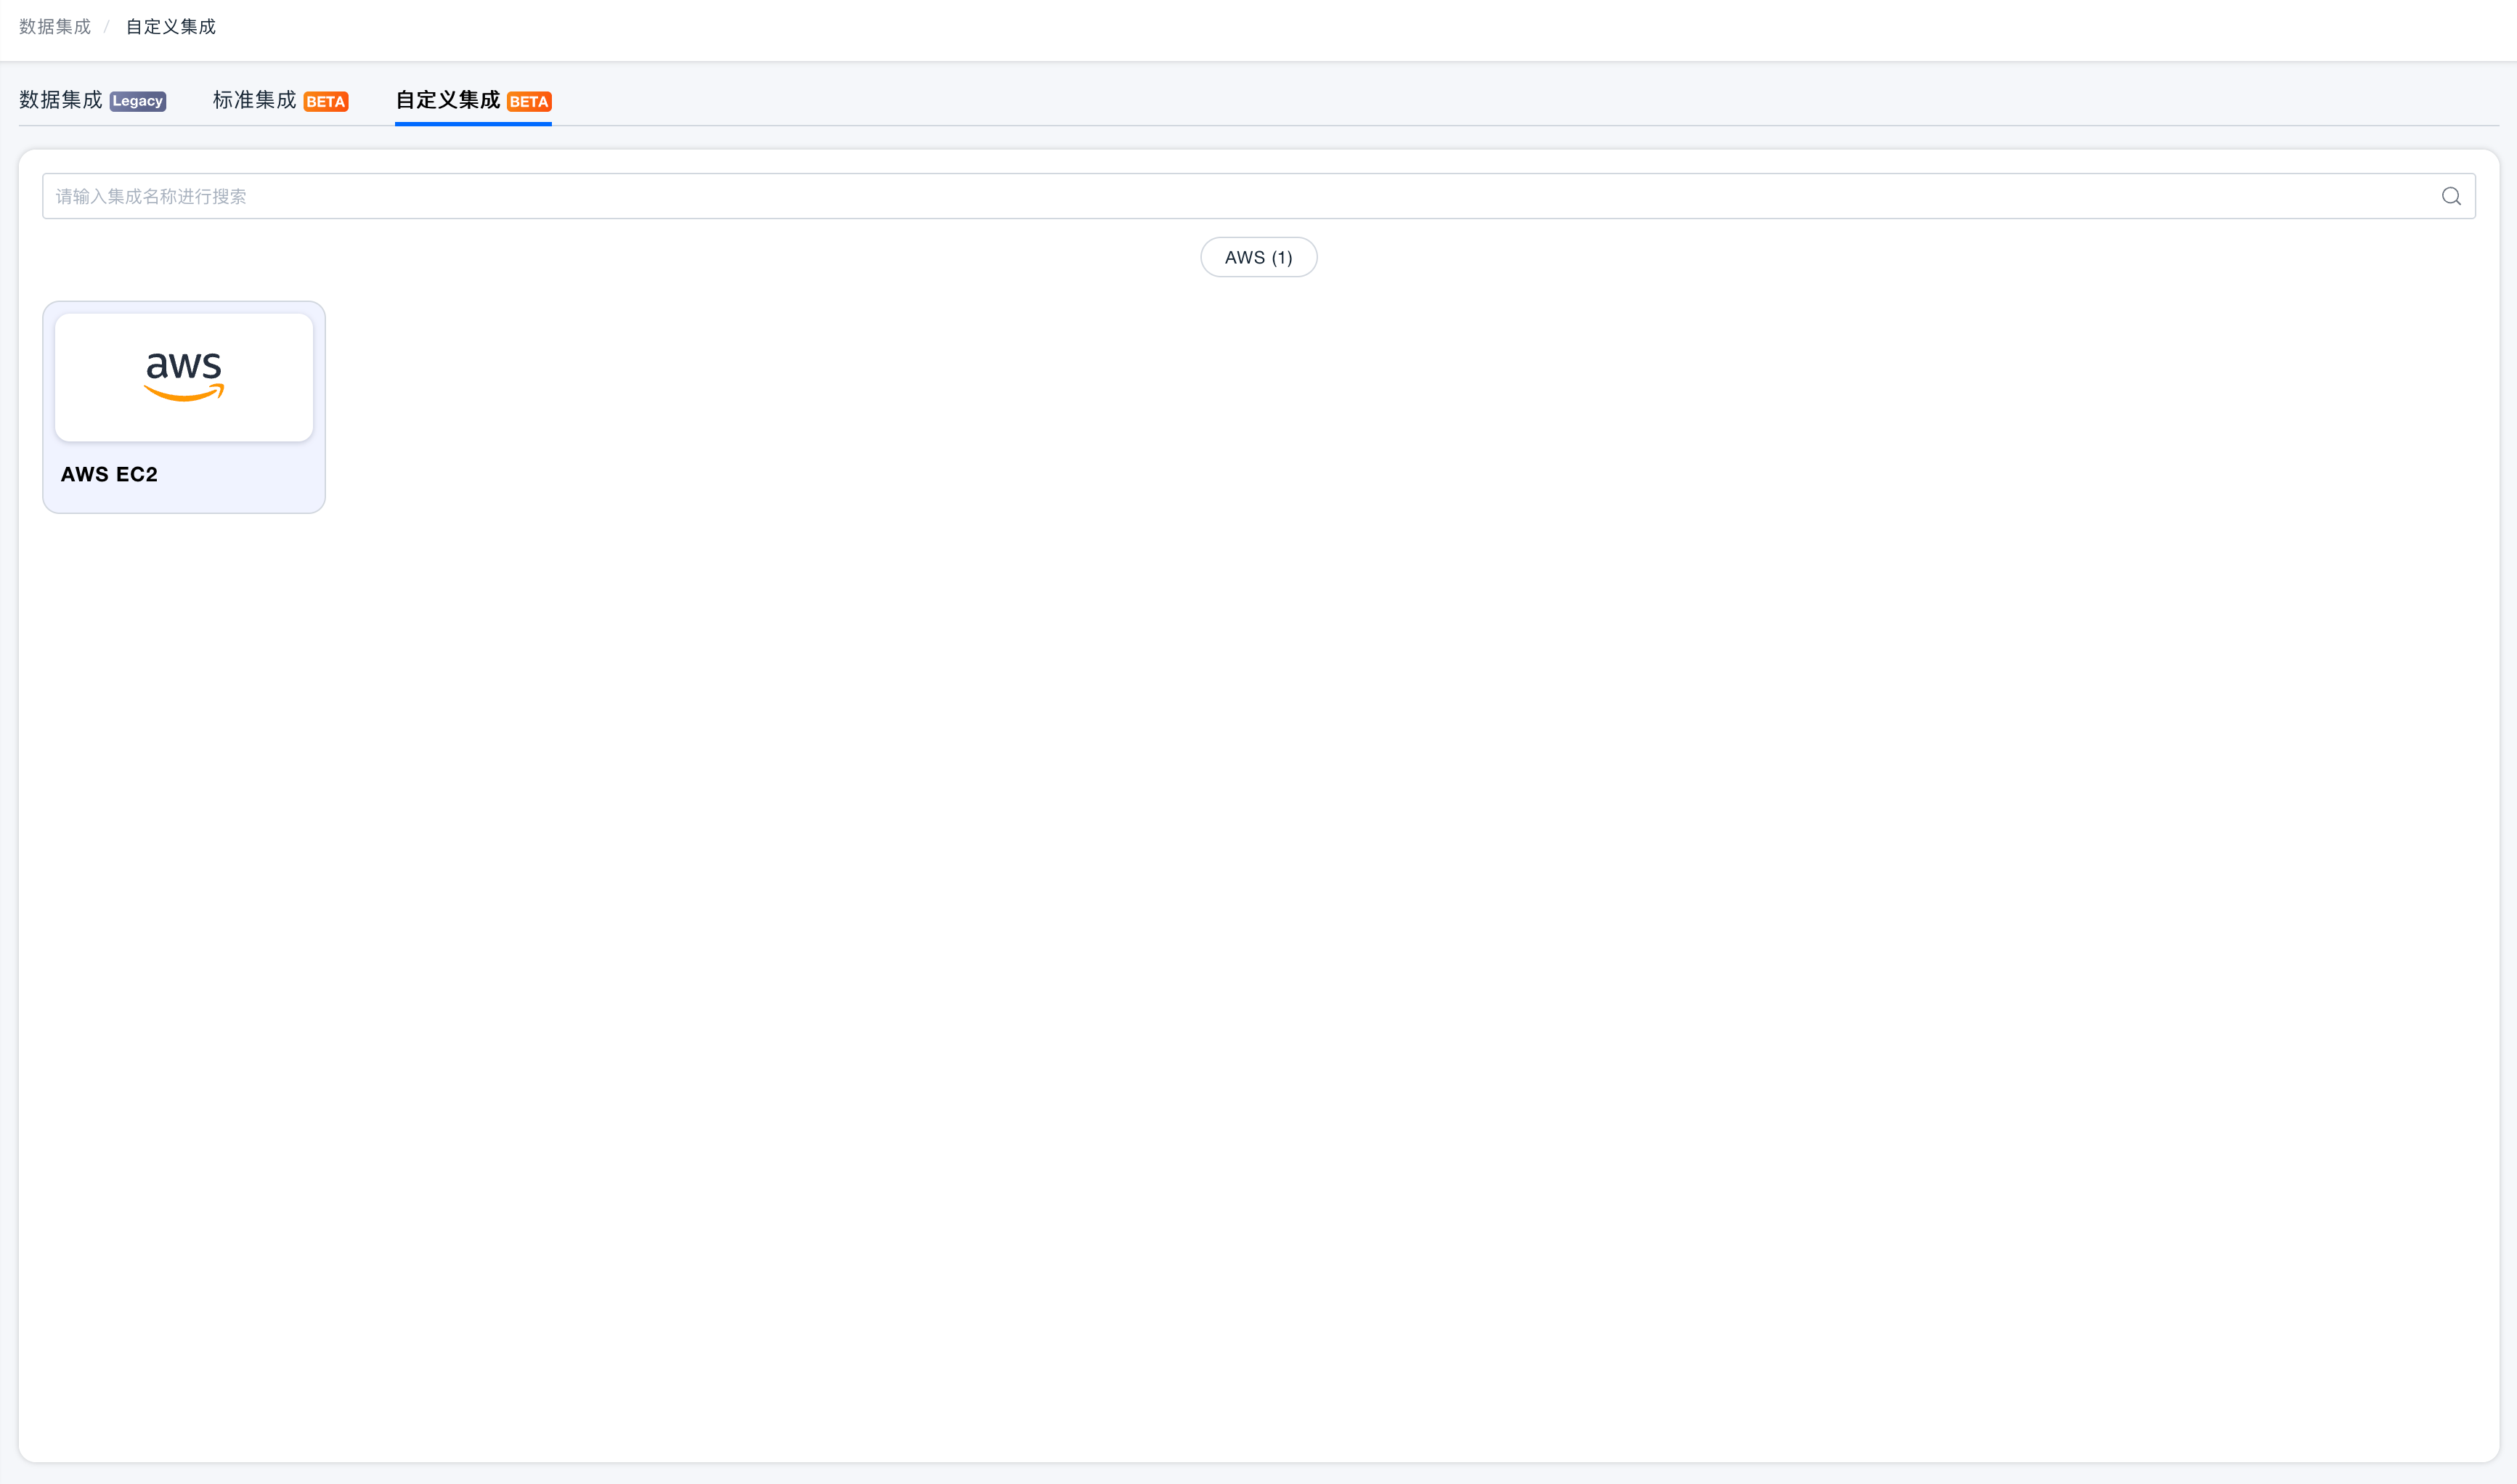Click the 数据集成 breadcrumb link

(x=55, y=27)
